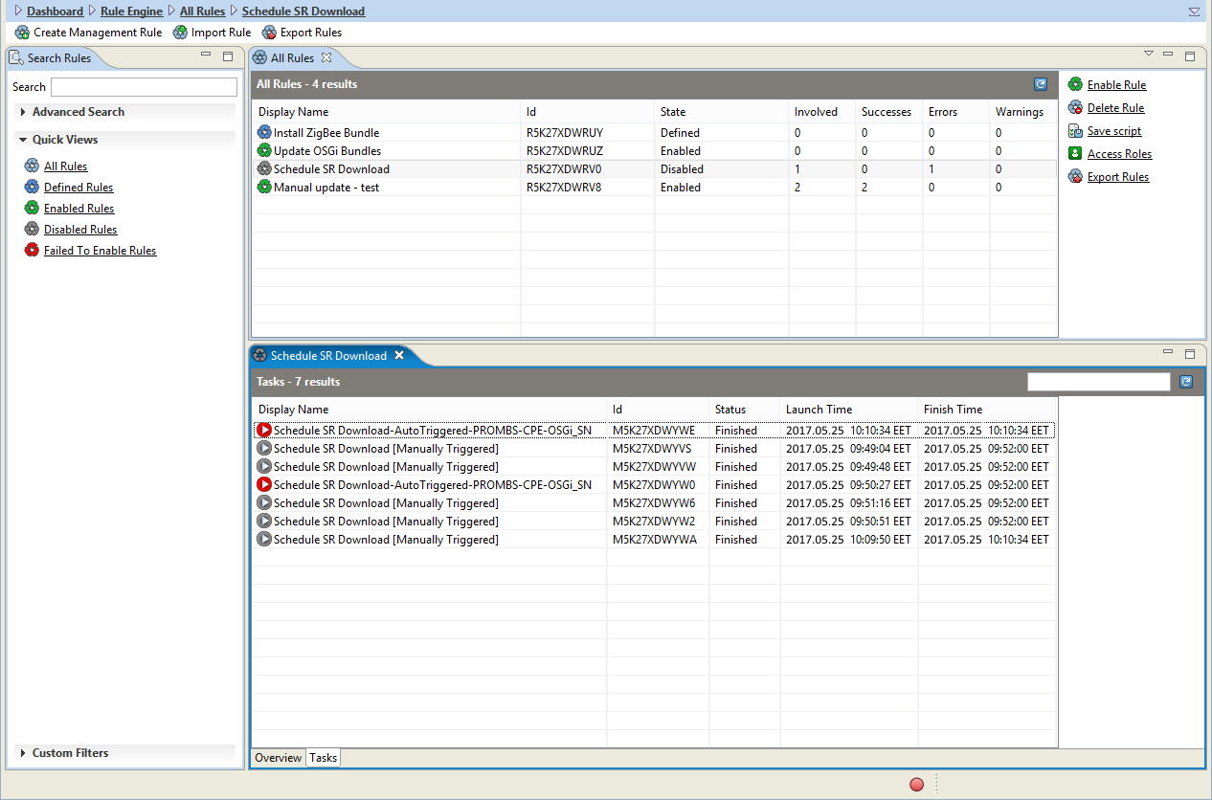The image size is (1212, 800).
Task: Expand the Custom Filters section
Action: pos(23,753)
